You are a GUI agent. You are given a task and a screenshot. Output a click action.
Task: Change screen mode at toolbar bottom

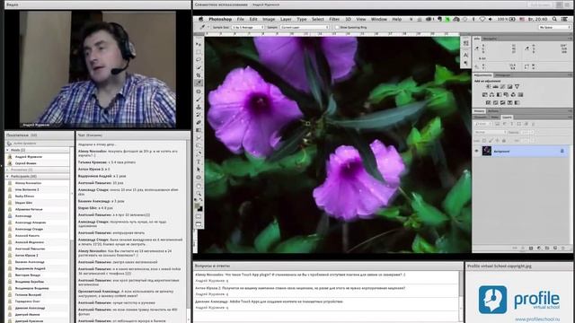[199, 223]
